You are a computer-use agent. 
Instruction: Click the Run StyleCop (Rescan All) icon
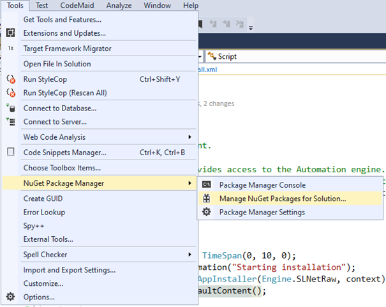coord(11,93)
